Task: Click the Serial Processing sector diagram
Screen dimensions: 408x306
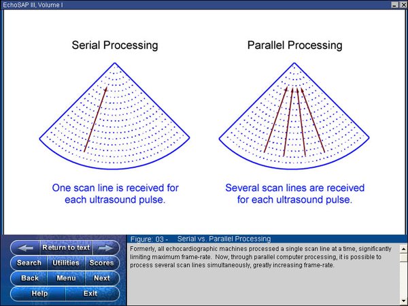Action: [x=115, y=114]
